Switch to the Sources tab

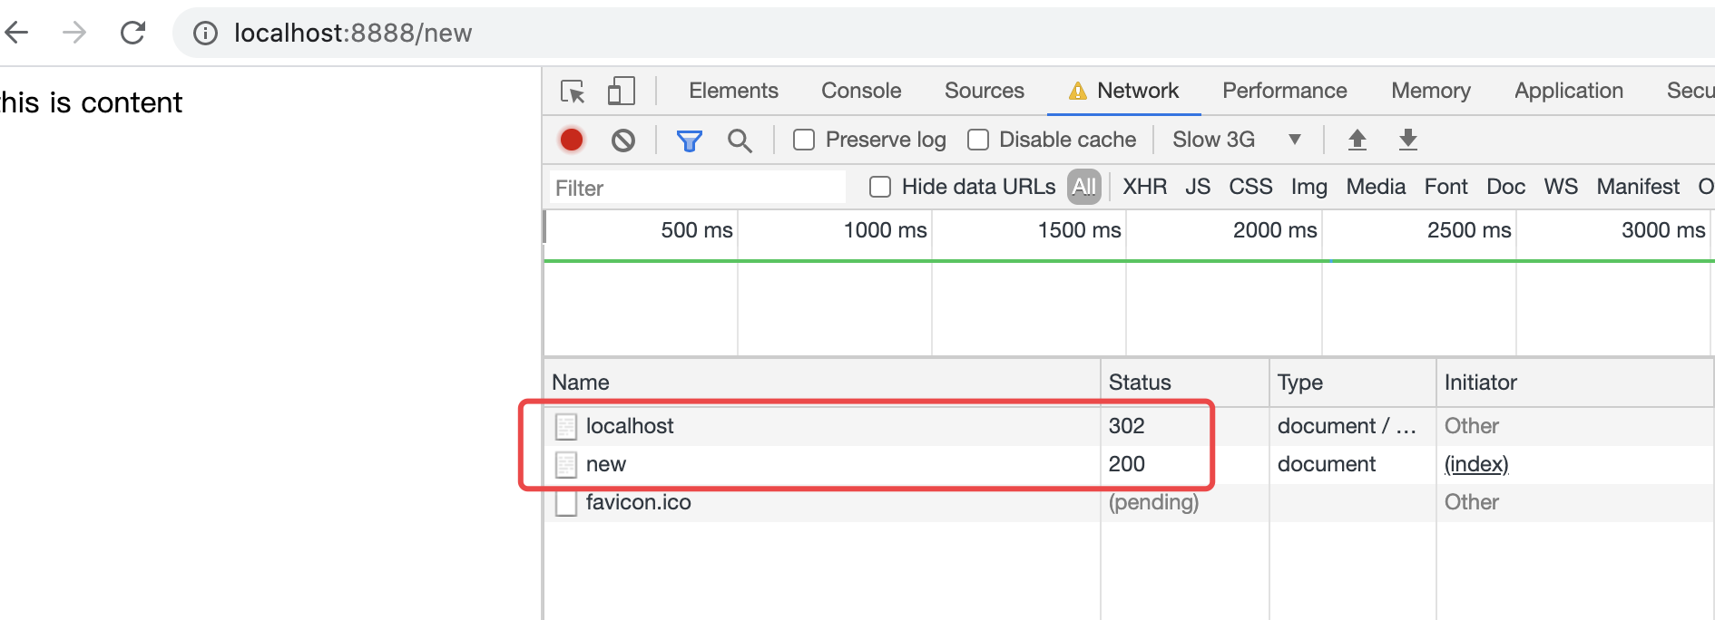[984, 91]
